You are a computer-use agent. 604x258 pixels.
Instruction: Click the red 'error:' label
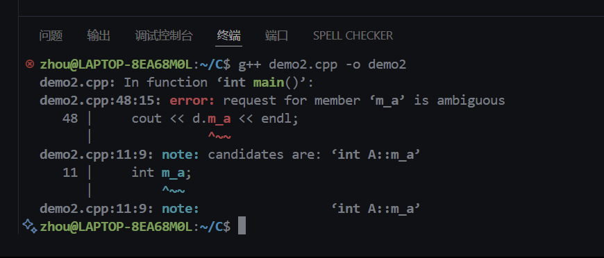click(192, 101)
